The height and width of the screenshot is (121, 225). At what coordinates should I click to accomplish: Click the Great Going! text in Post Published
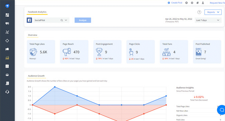click(201, 58)
